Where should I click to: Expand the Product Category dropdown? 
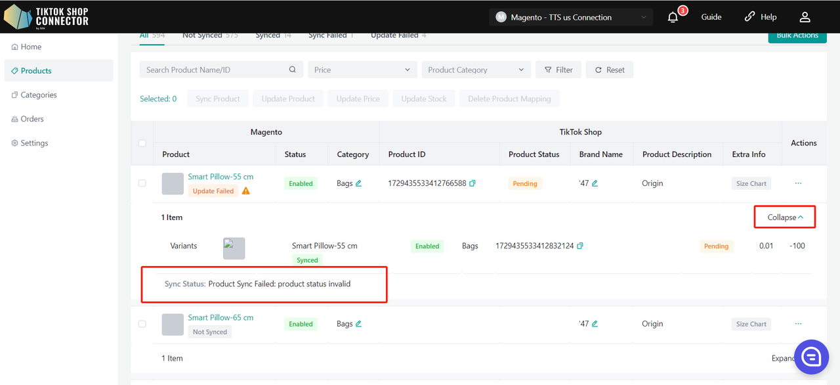[476, 70]
